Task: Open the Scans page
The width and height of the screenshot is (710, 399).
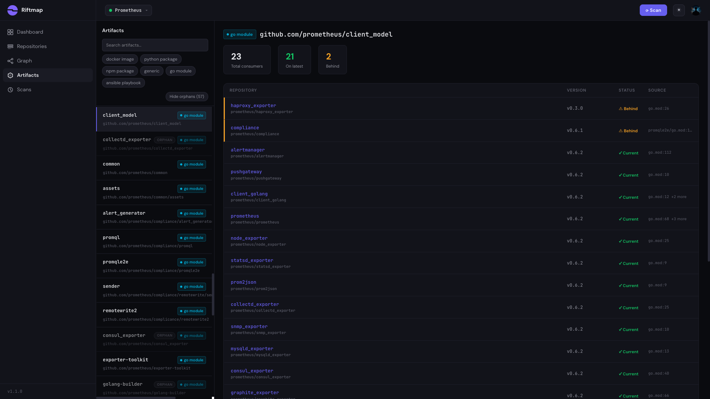Action: 48,90
